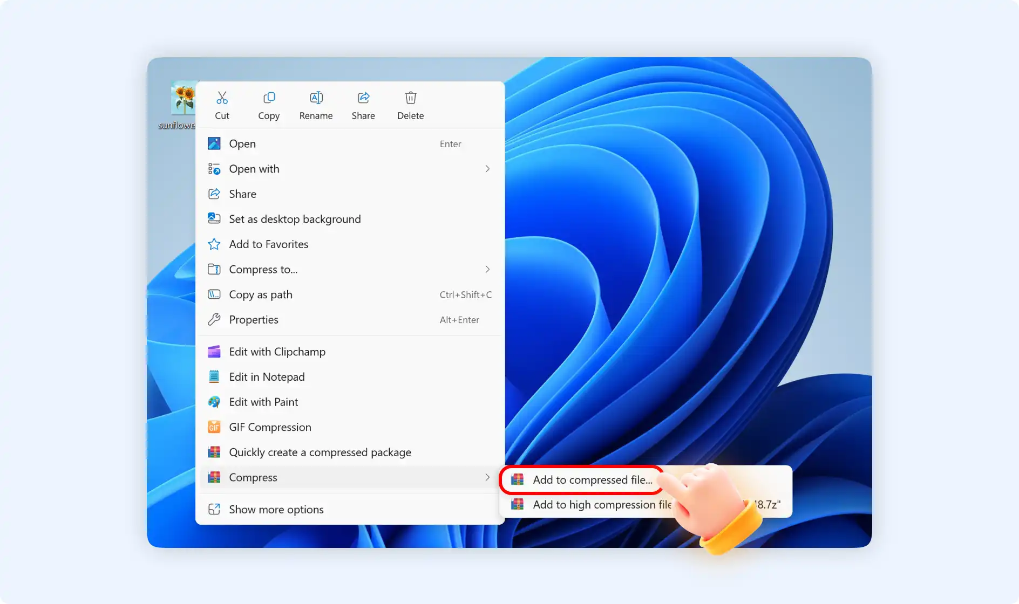Click the GIF Compression icon
The height and width of the screenshot is (604, 1019).
click(214, 427)
